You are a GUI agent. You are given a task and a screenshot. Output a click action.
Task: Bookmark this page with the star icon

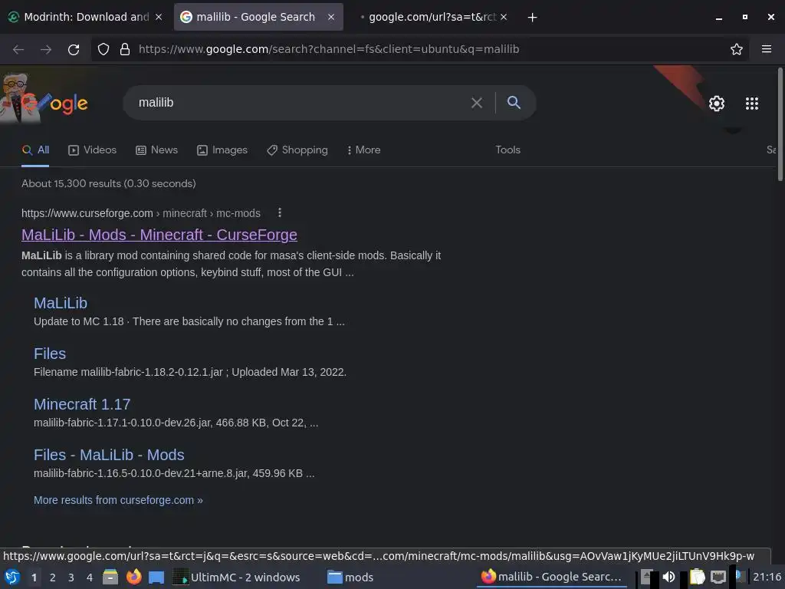(736, 49)
